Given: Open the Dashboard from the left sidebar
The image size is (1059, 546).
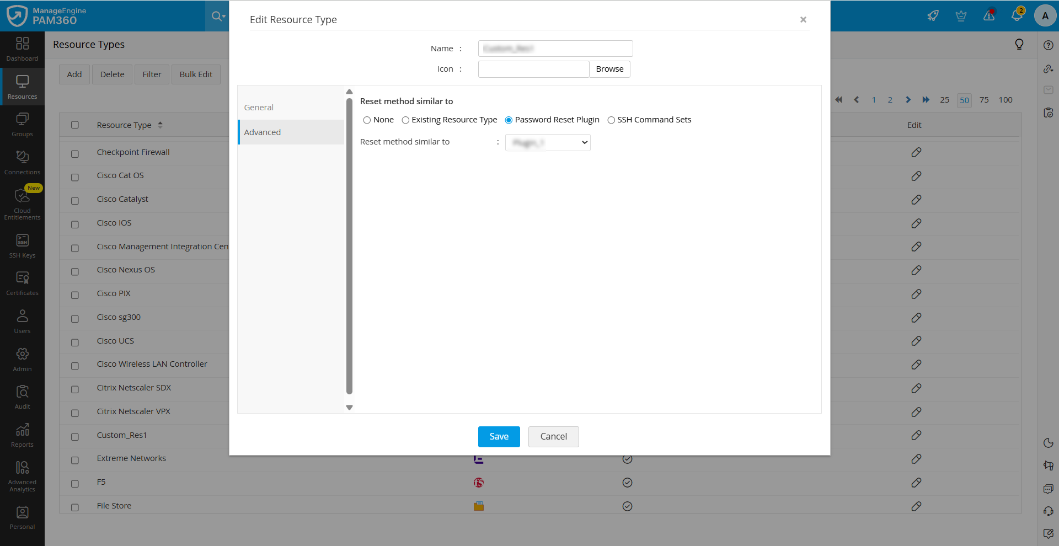Looking at the screenshot, I should tap(22, 50).
